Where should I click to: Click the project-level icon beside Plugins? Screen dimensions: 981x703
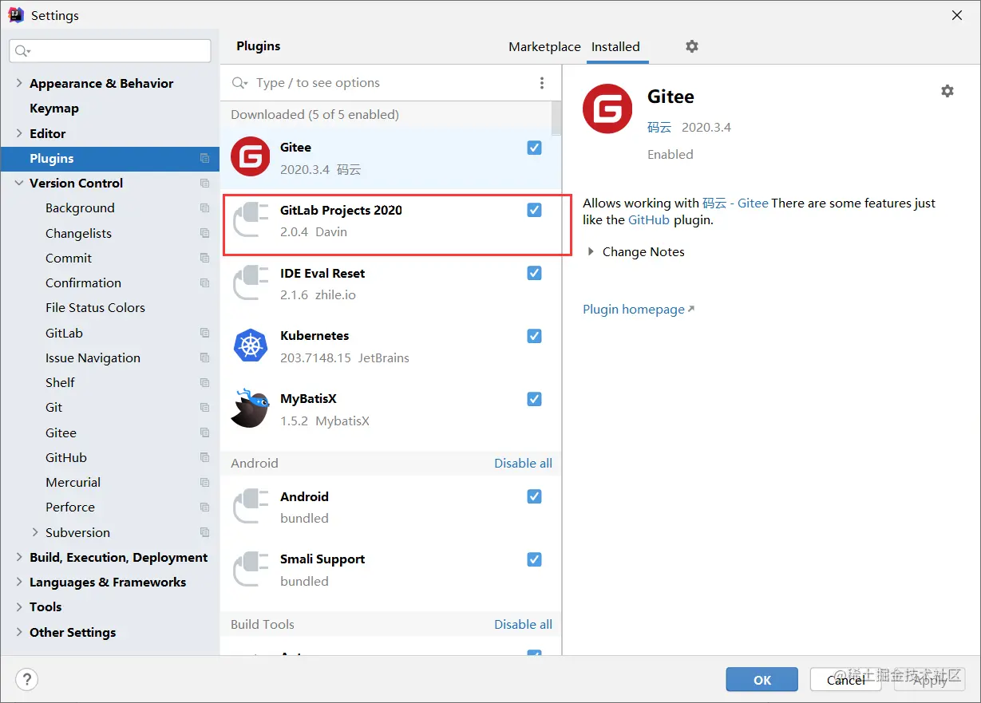click(x=205, y=158)
